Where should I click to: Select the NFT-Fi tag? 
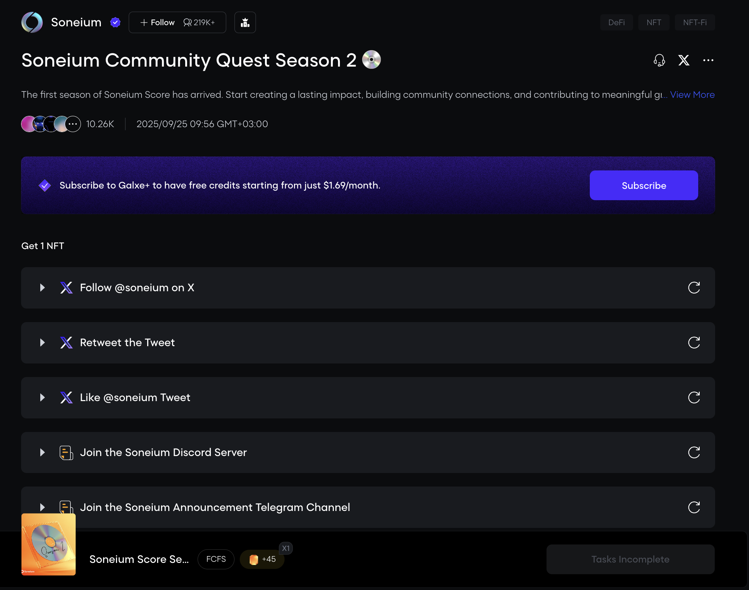click(x=694, y=23)
